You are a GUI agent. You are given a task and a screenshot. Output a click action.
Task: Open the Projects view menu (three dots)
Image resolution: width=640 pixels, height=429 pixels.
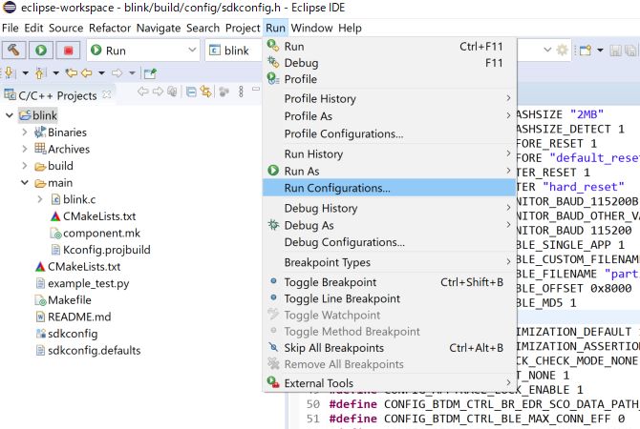(x=242, y=92)
